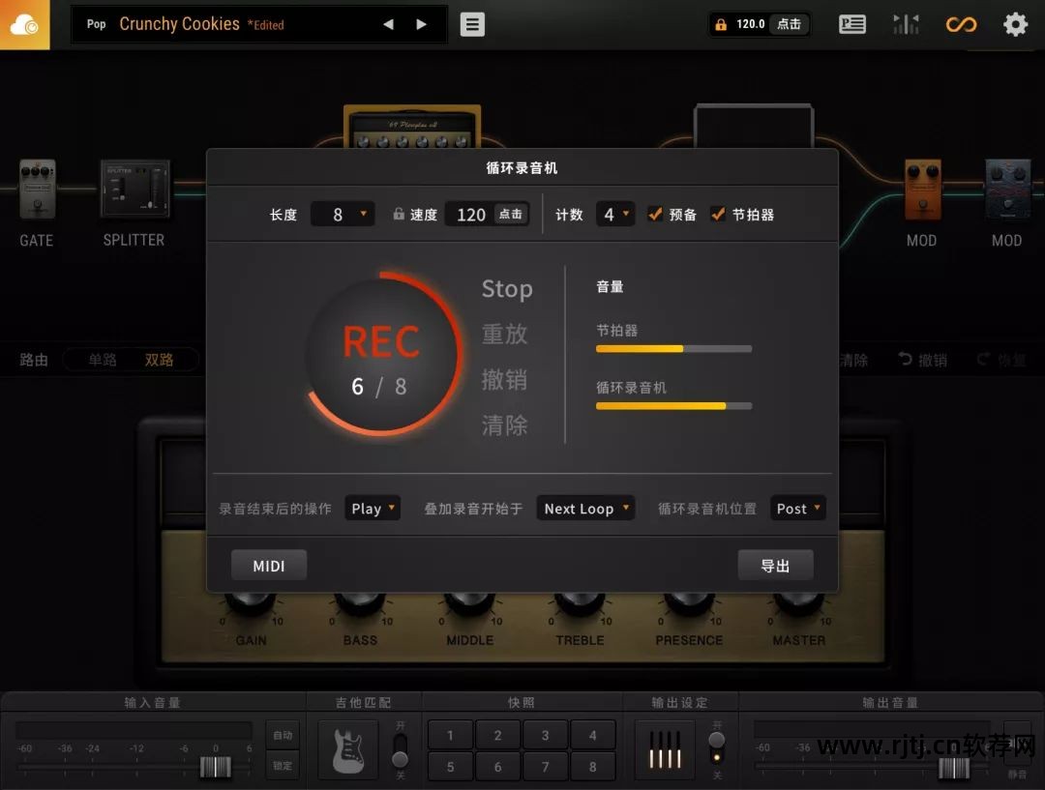Click the cabinet icon in the 输出设定 panel
This screenshot has width=1045, height=790.
(x=665, y=749)
